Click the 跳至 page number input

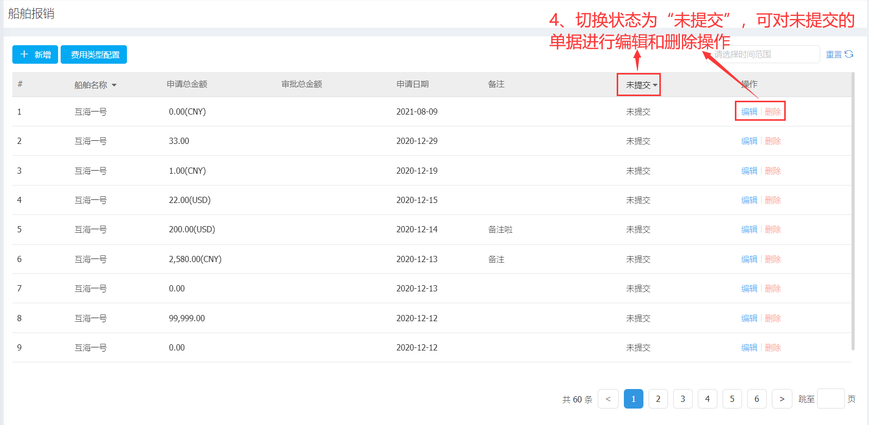click(831, 399)
